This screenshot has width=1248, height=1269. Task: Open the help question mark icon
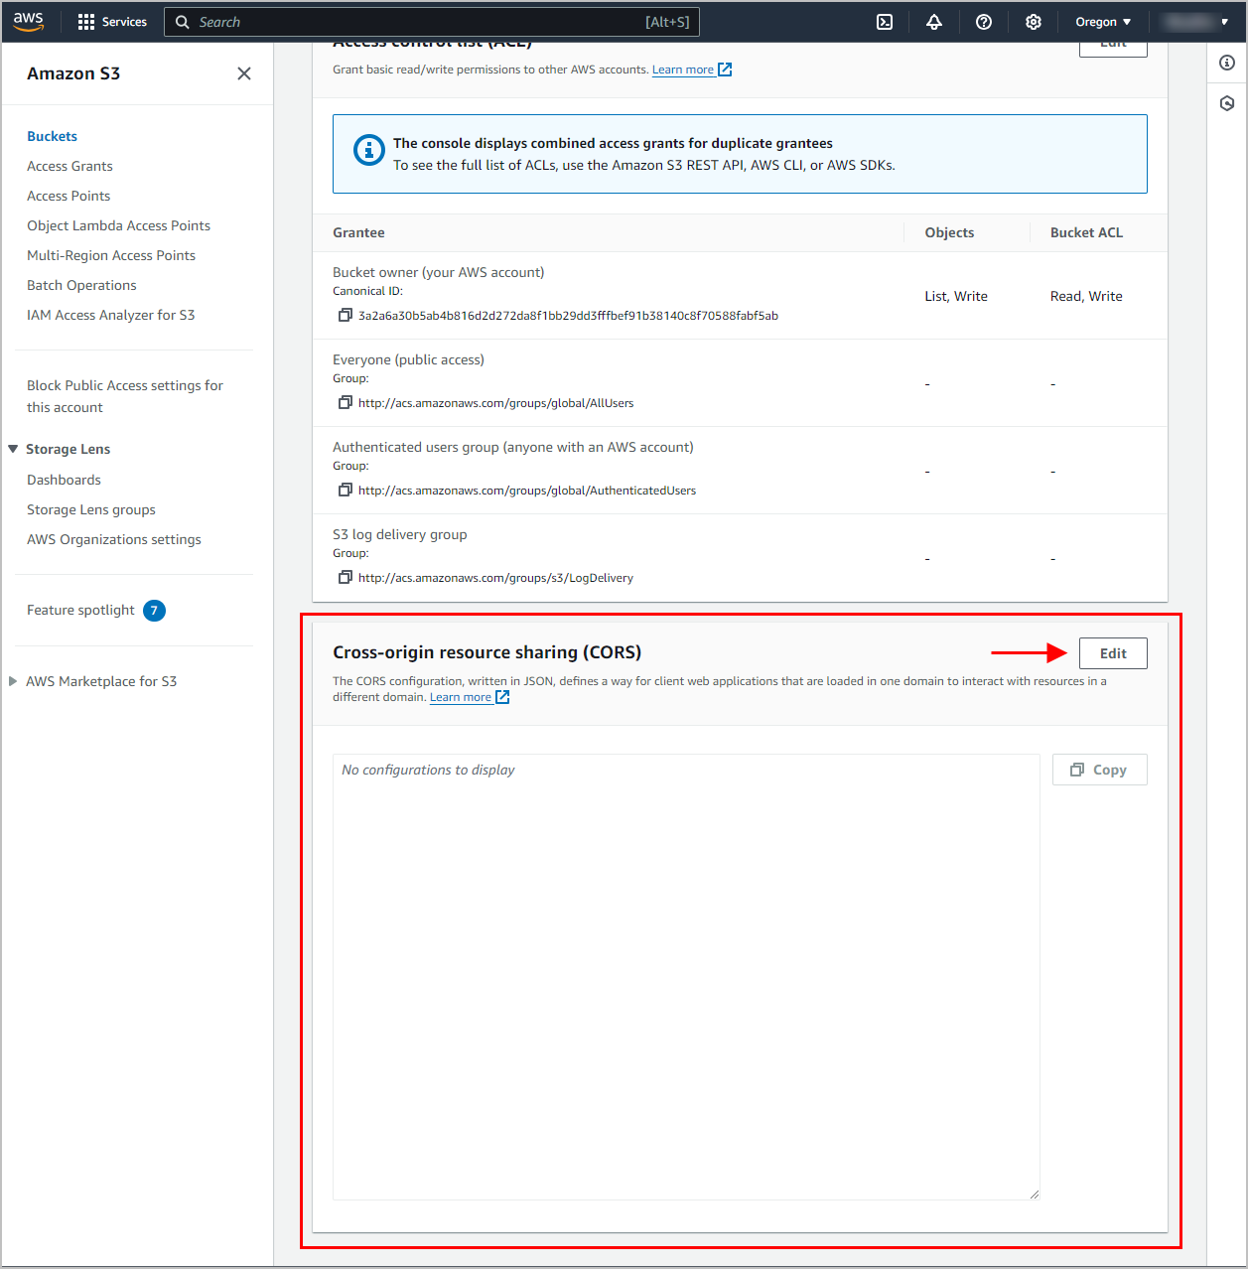984,22
